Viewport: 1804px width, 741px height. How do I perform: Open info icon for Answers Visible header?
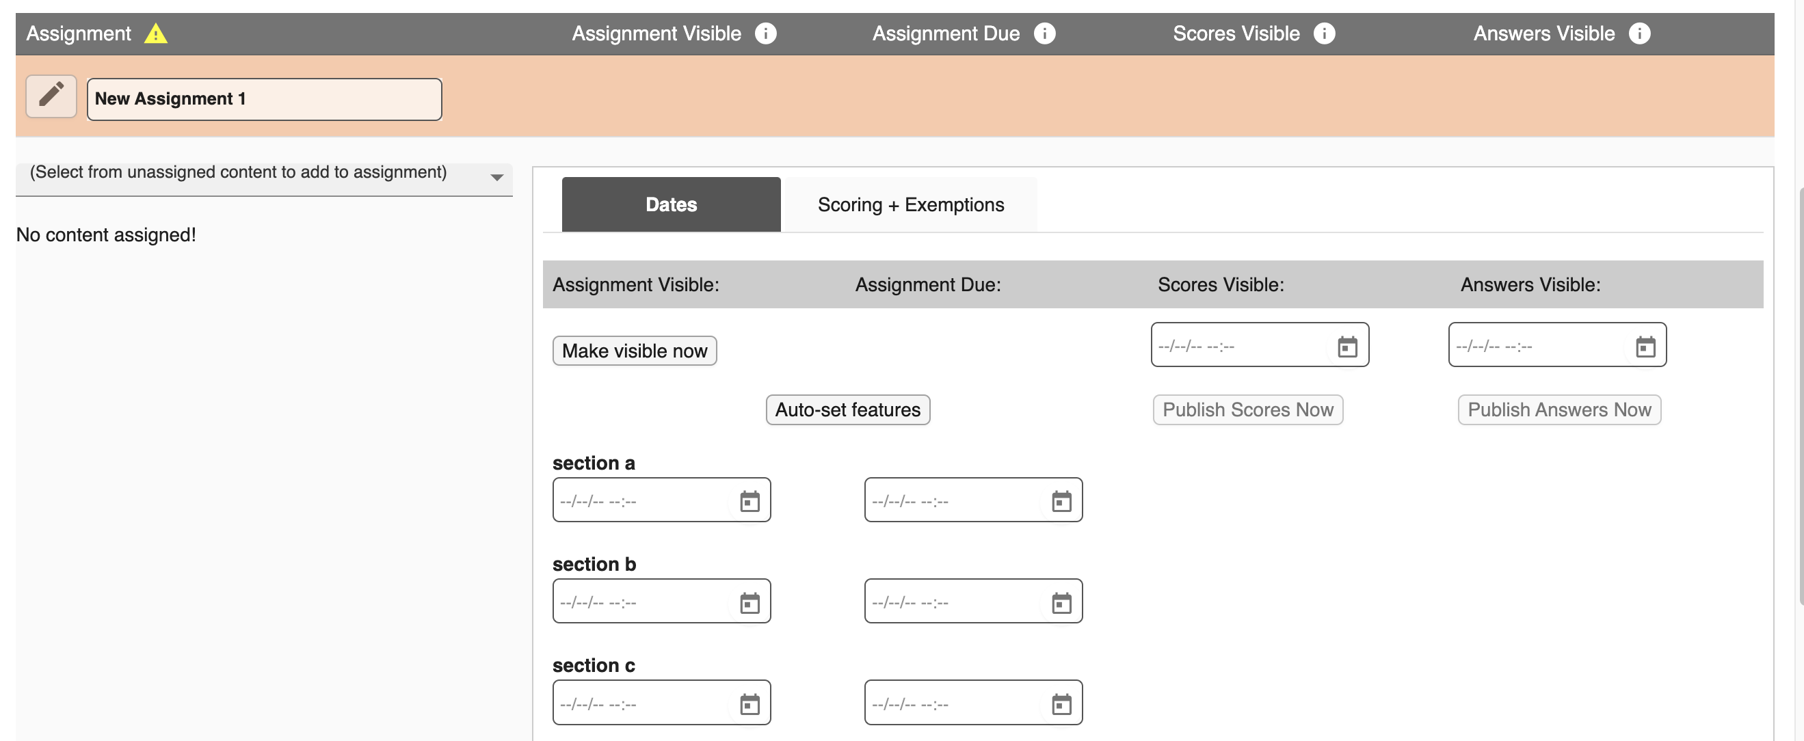click(x=1639, y=33)
